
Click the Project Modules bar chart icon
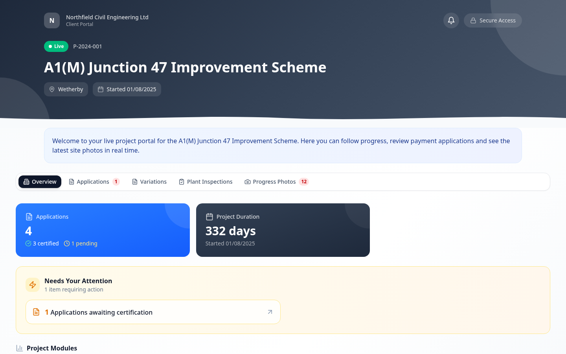pos(19,348)
